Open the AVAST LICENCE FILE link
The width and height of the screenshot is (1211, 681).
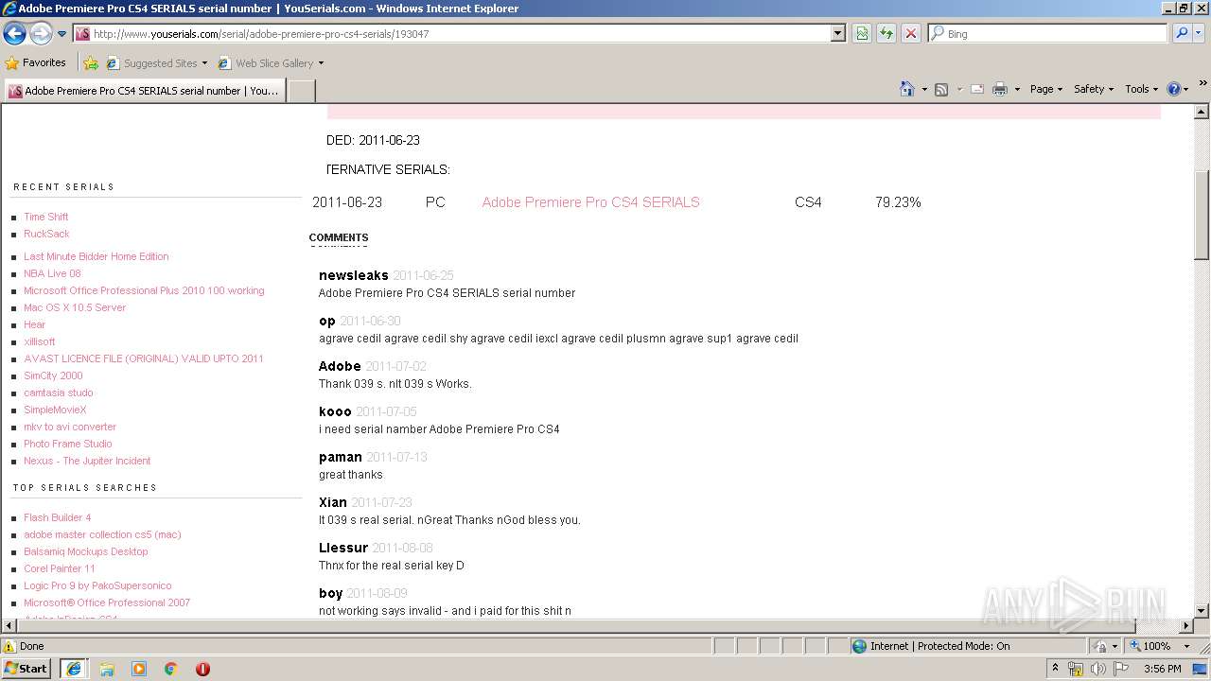pyautogui.click(x=144, y=358)
